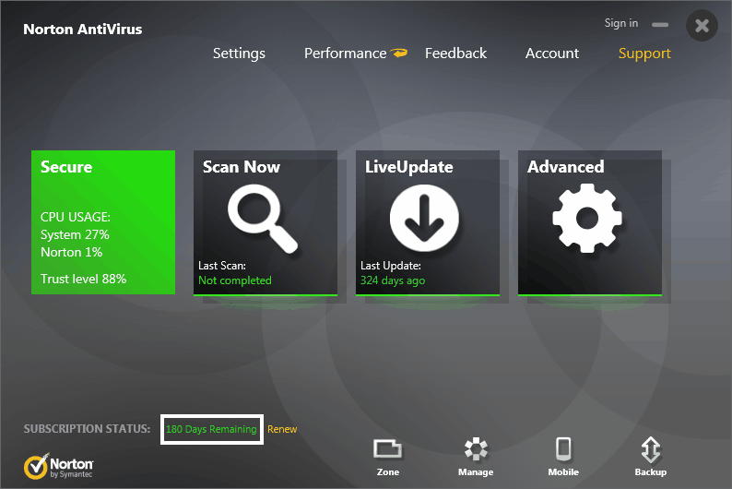Screen dimensions: 732x489
Task: Click the 'Last Scan:' label
Action: point(222,266)
